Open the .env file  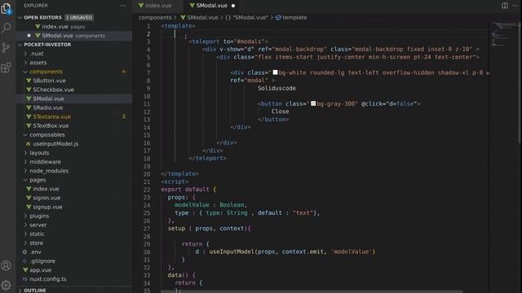[x=35, y=251]
